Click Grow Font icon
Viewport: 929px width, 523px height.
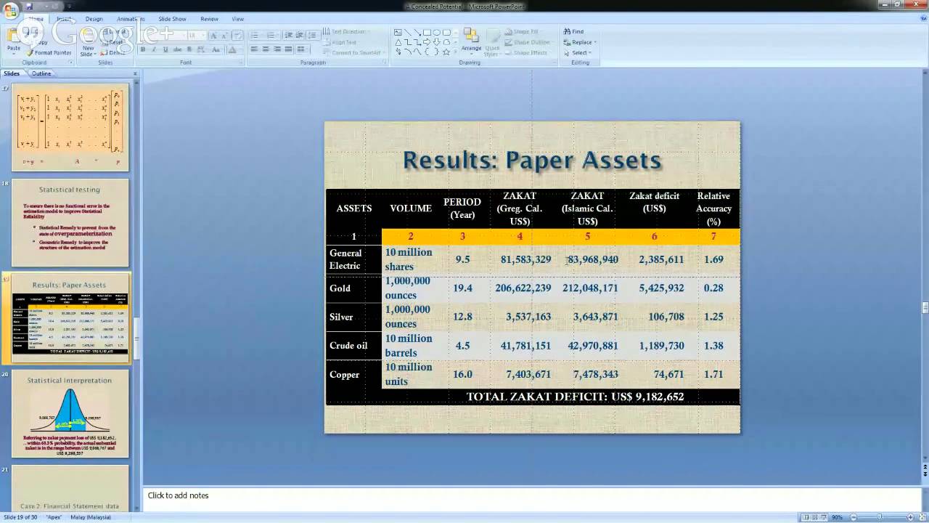(213, 36)
